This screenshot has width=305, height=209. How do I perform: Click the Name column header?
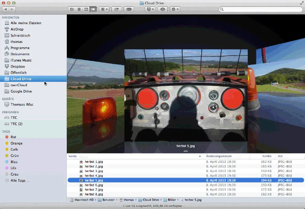click(x=73, y=157)
